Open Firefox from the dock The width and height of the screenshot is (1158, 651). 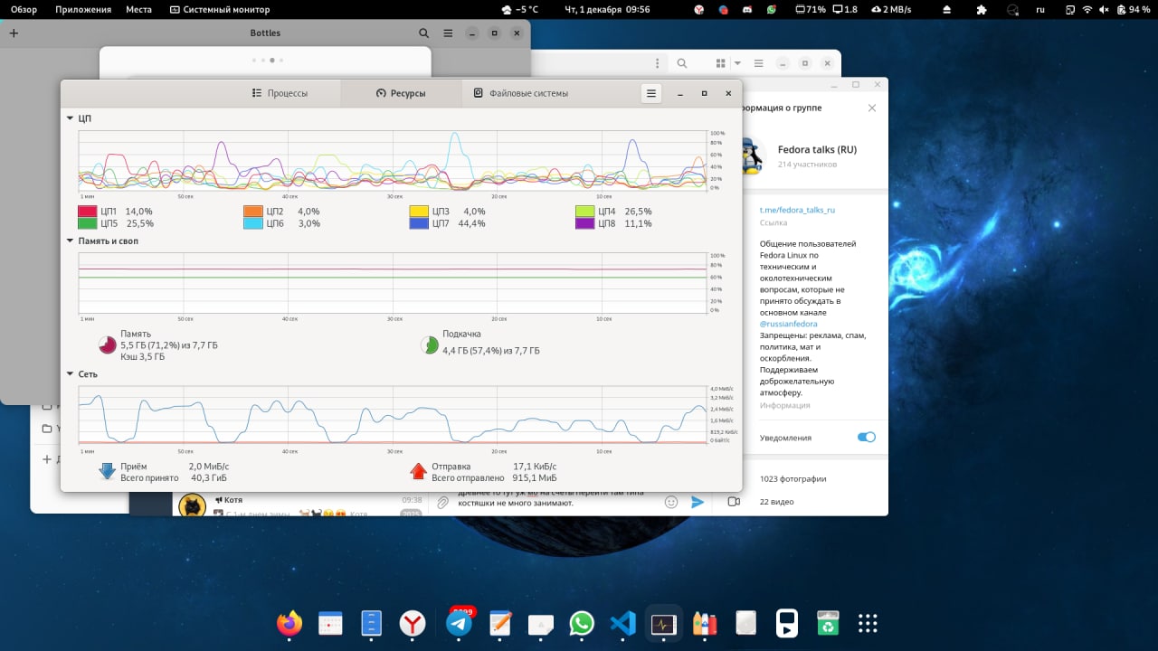tap(289, 624)
